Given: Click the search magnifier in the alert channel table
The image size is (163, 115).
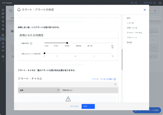Looking at the screenshot, I should [x=115, y=84].
